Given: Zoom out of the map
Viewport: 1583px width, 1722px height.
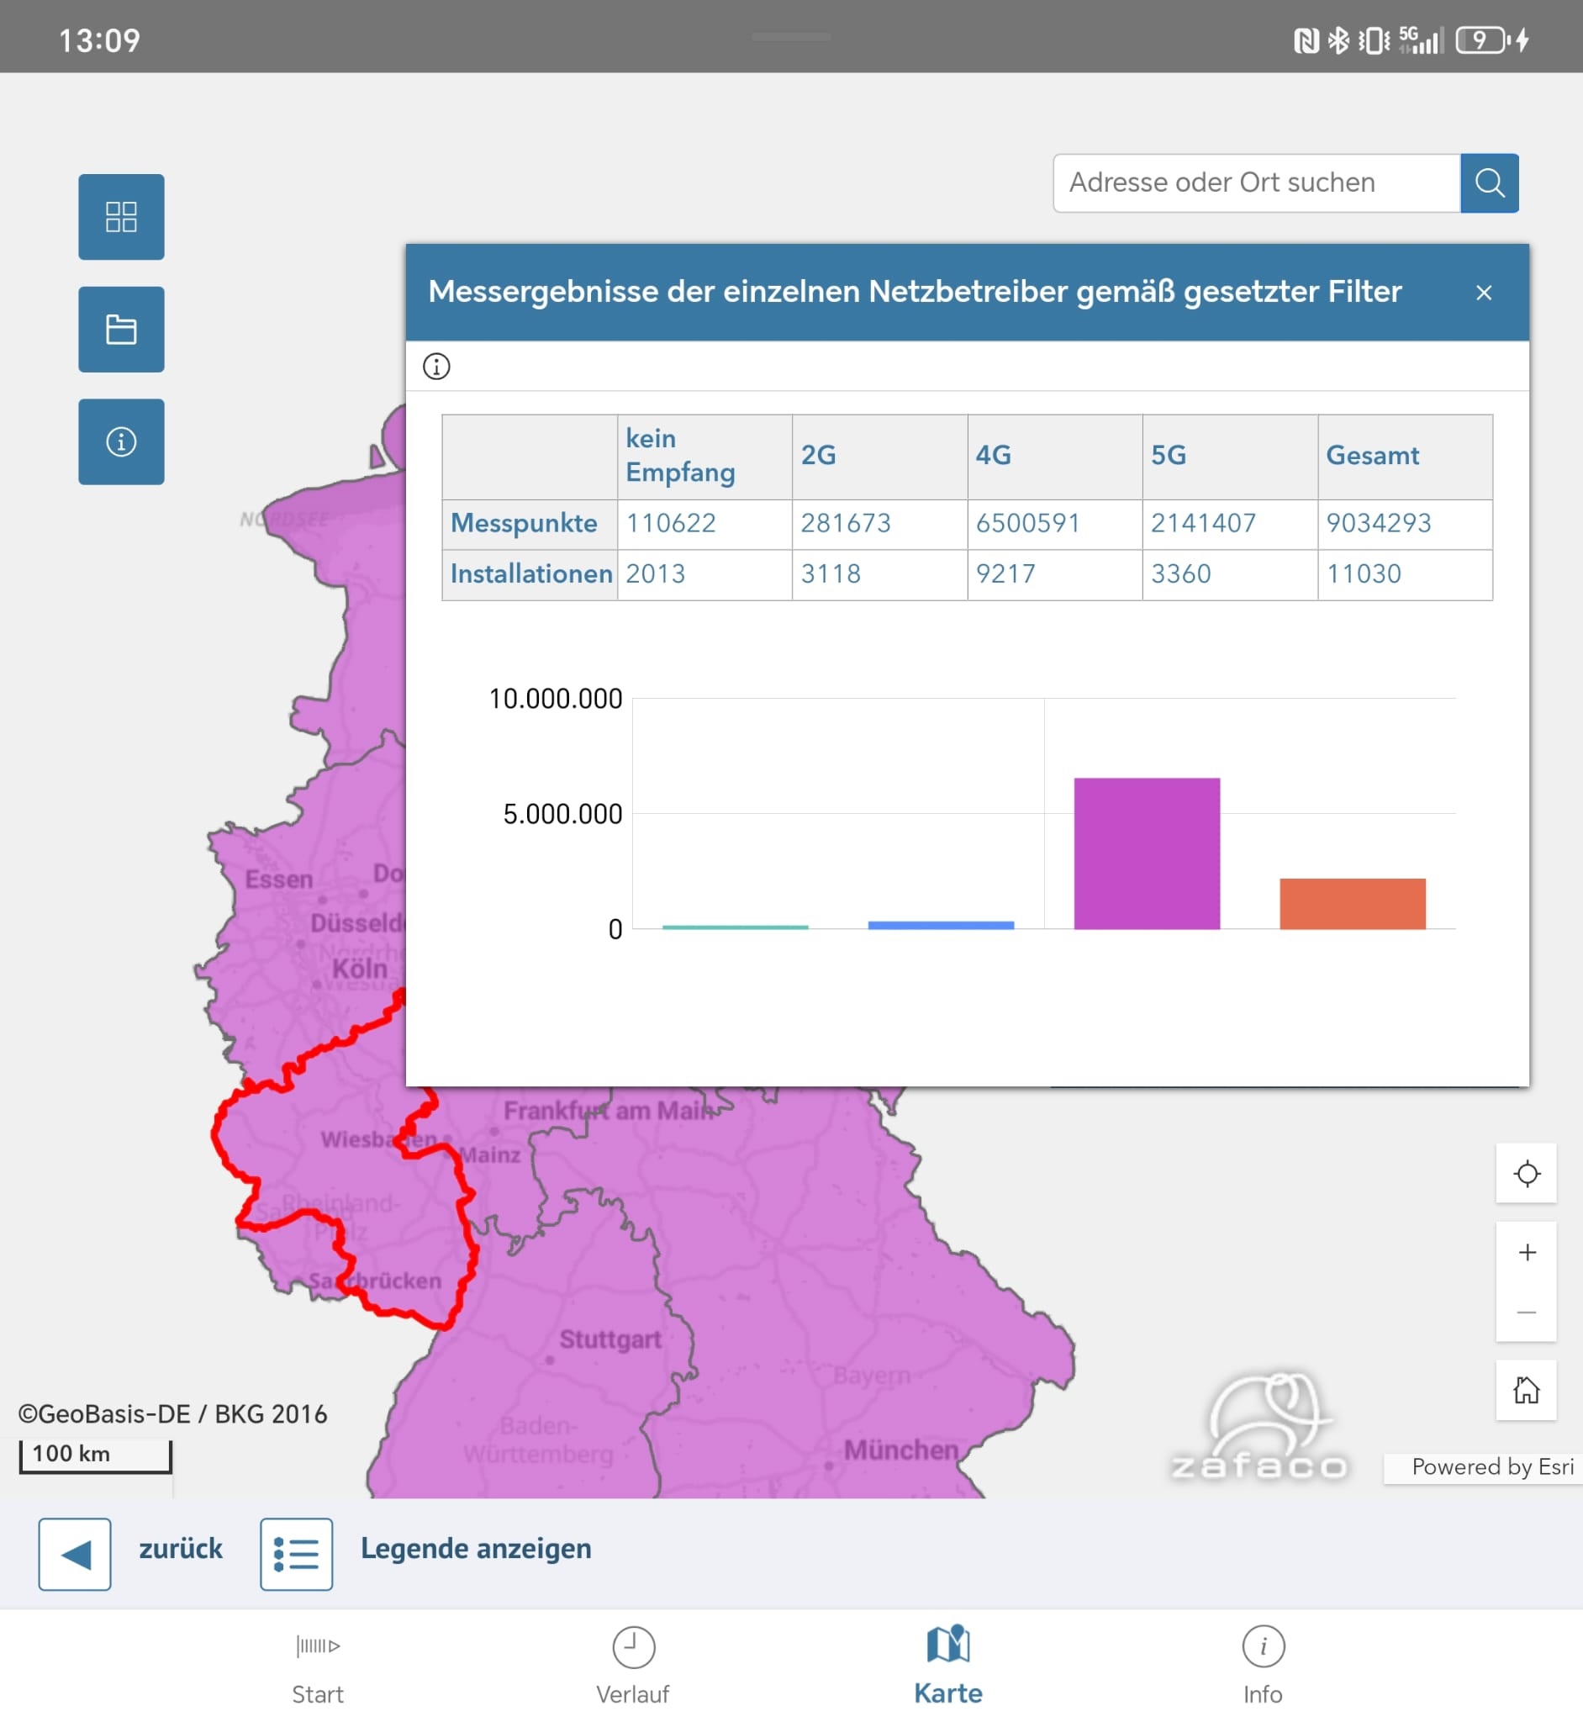Looking at the screenshot, I should click(x=1527, y=1312).
